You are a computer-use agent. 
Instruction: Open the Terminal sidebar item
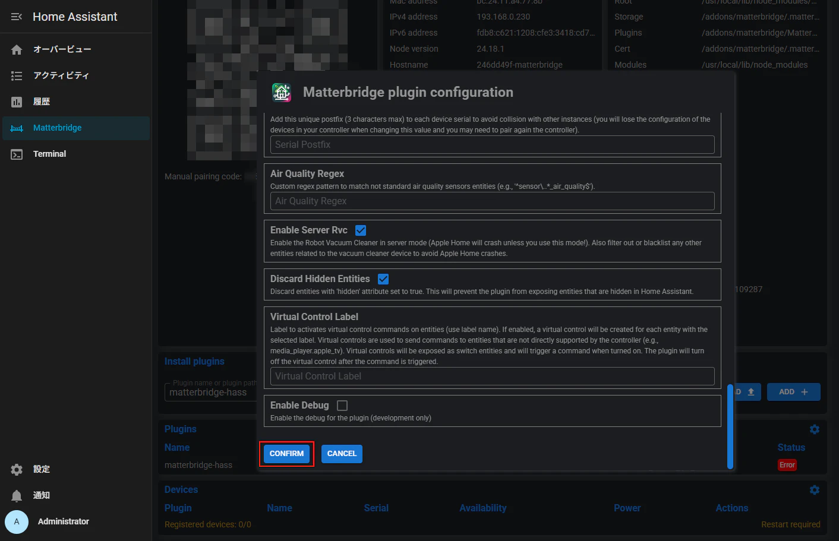(x=76, y=154)
